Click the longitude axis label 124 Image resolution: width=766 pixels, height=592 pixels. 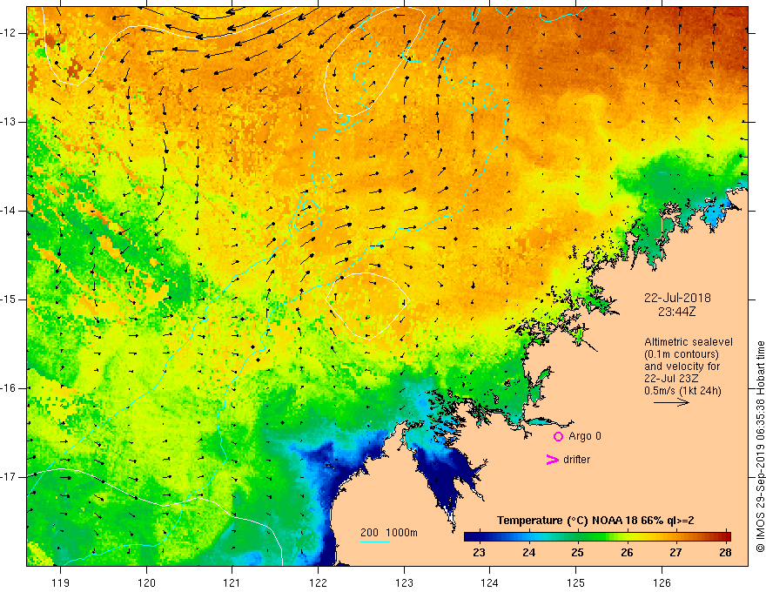pyautogui.click(x=490, y=582)
